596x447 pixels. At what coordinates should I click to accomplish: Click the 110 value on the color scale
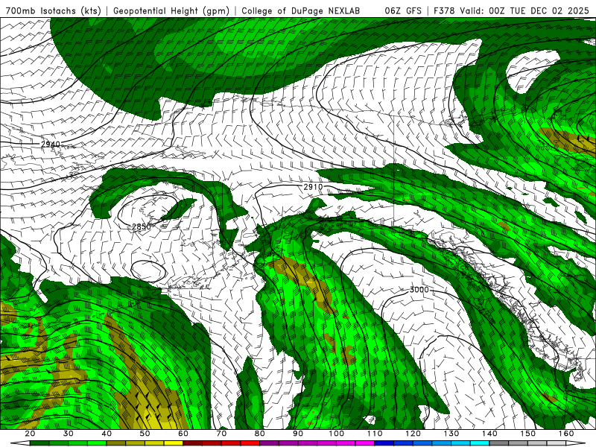(375, 434)
